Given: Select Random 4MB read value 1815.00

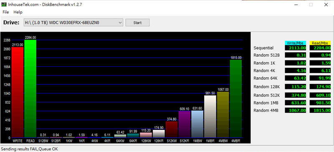Looking at the screenshot, I should (320, 110).
